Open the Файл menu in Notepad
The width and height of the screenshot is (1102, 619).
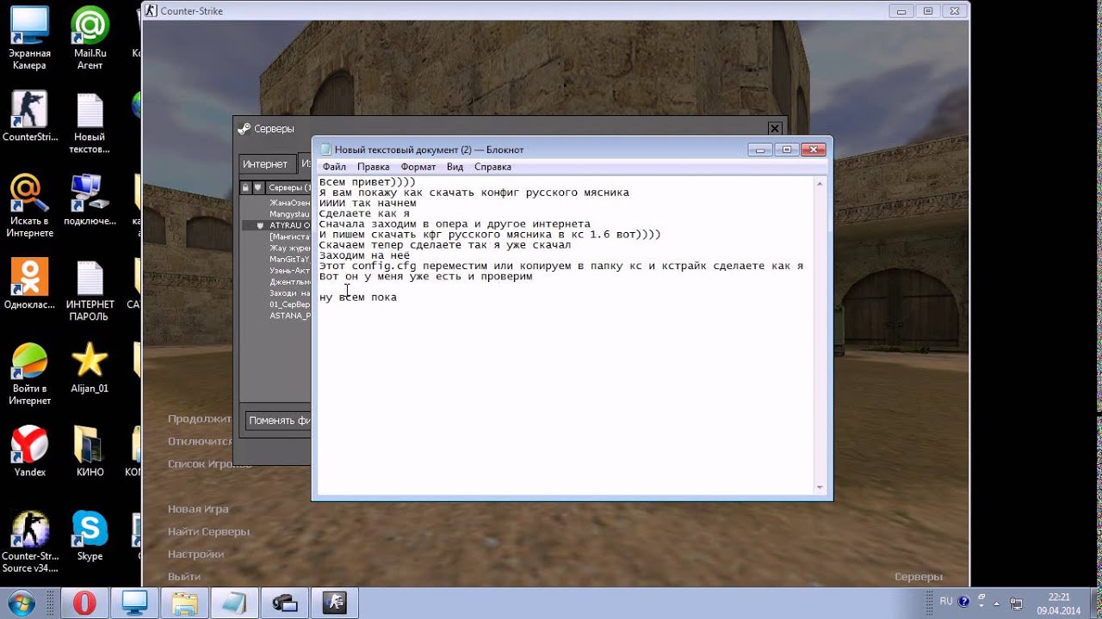334,167
